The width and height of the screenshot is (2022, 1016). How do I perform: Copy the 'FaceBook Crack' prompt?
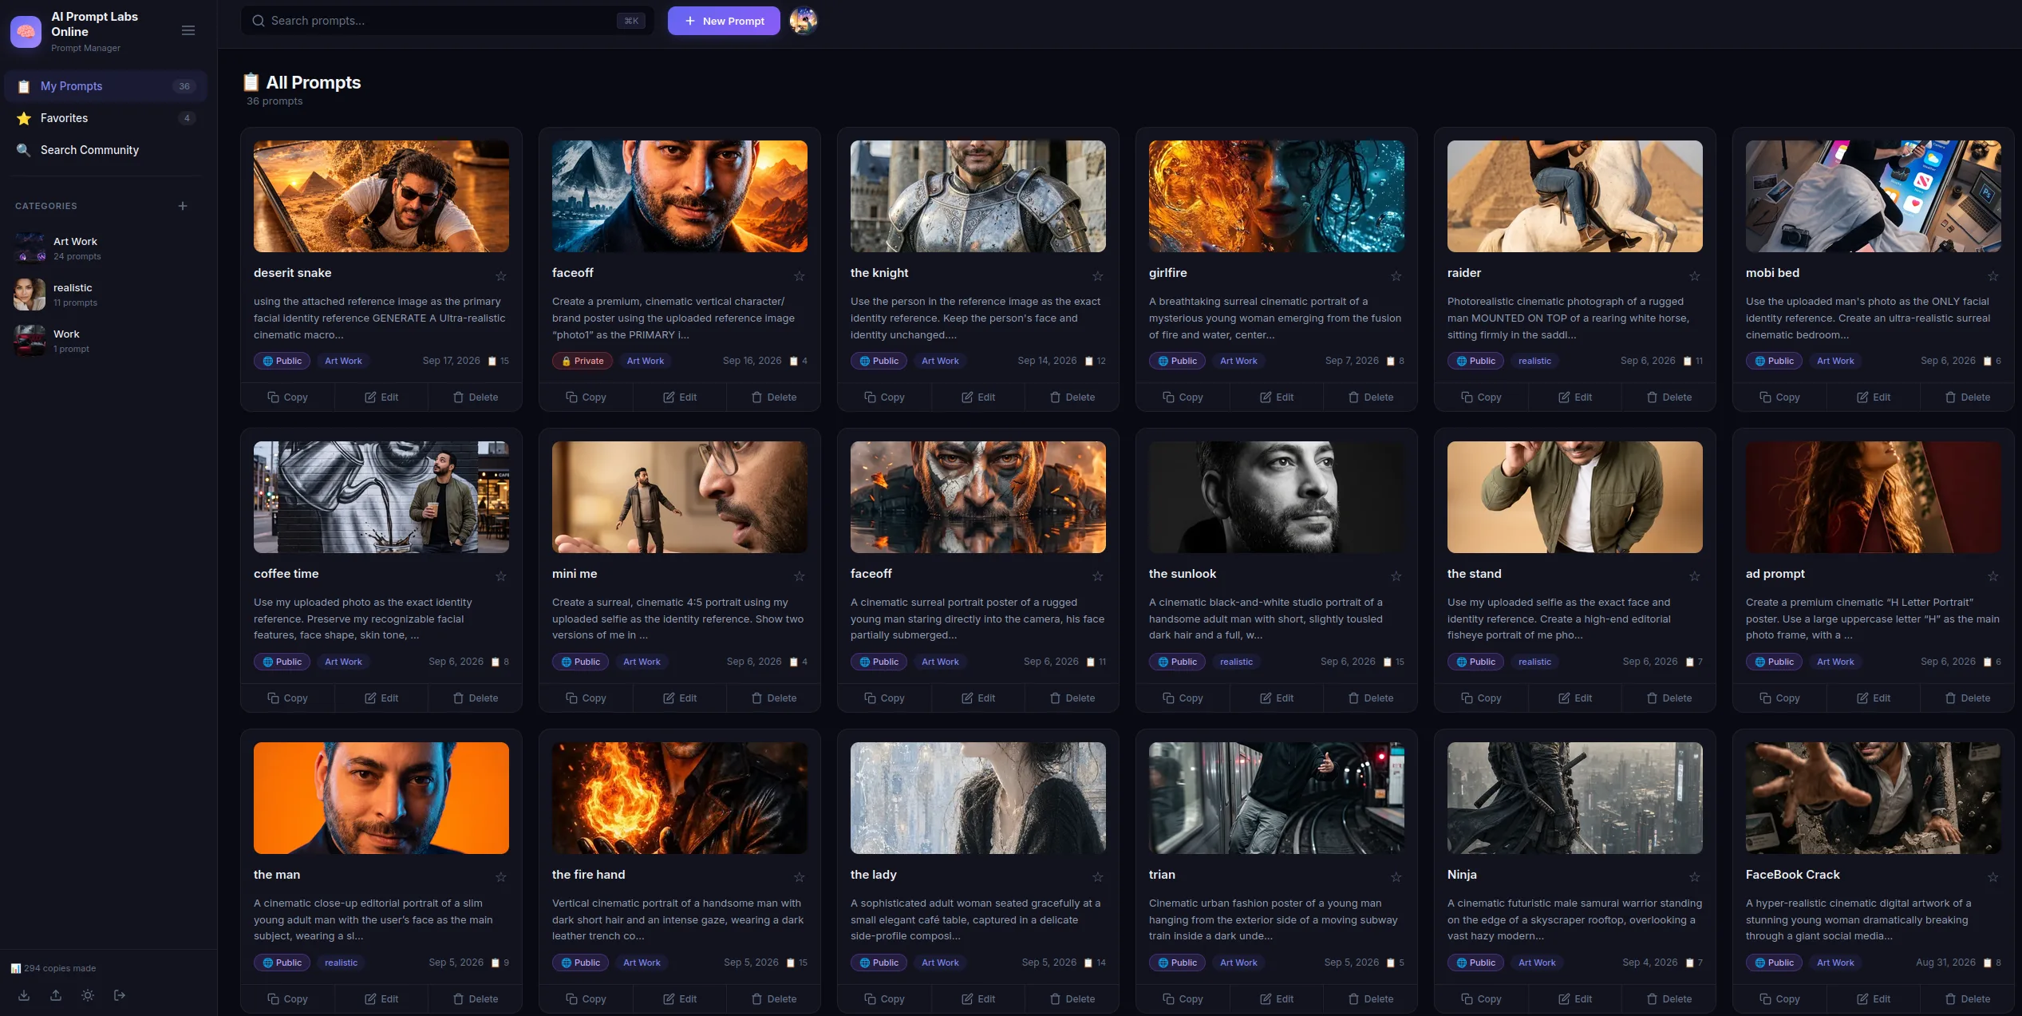coord(1779,999)
